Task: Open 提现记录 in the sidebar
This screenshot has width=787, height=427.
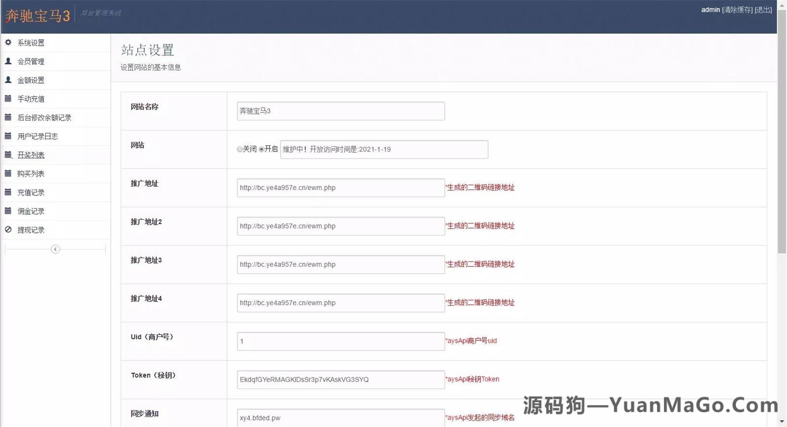Action: click(31, 229)
